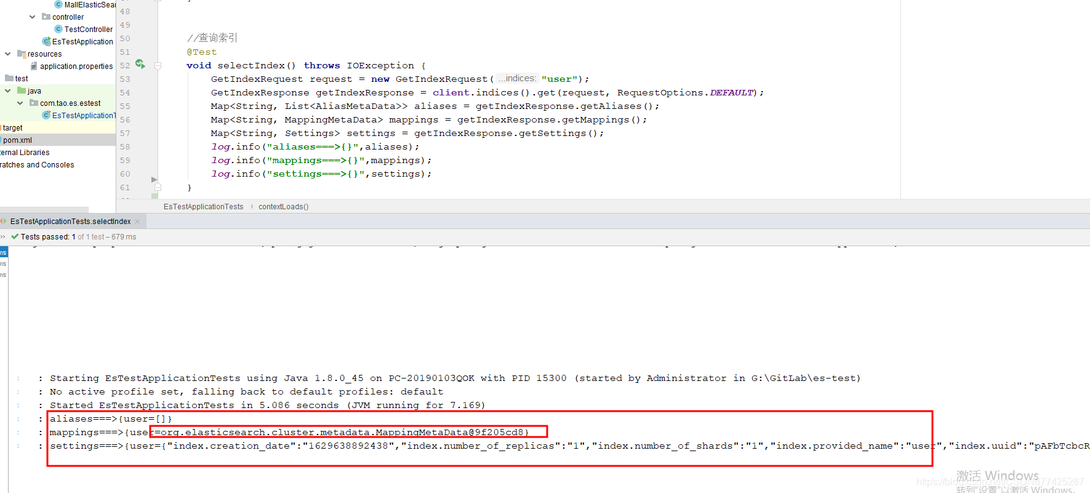The image size is (1090, 493).
Task: Open the TestController class file
Action: (89, 30)
